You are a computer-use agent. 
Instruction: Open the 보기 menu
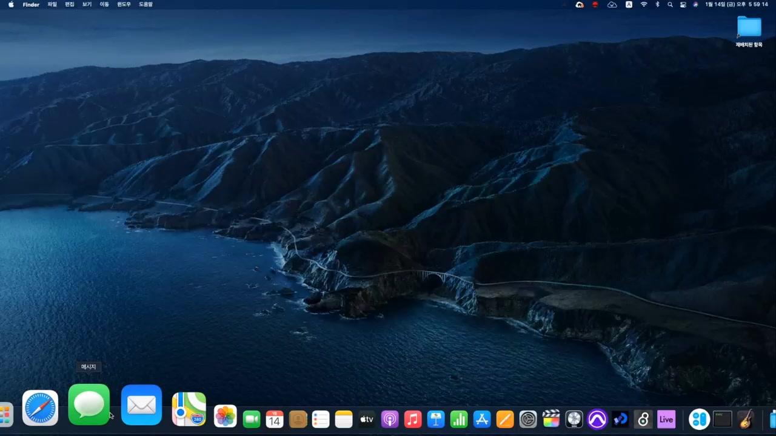point(86,4)
